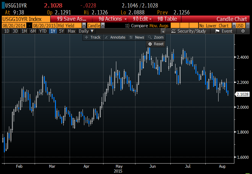Select the YTD time range
This screenshot has width=252, height=174.
click(43, 31)
